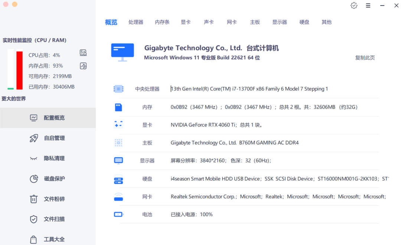Viewport: 401px width, 245px height.
Task: Open 文件扫描 in the sidebar
Action: [48, 219]
